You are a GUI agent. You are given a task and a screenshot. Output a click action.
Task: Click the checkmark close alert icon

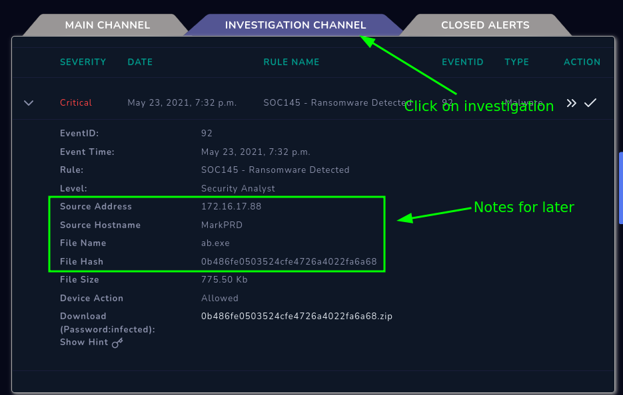point(590,103)
